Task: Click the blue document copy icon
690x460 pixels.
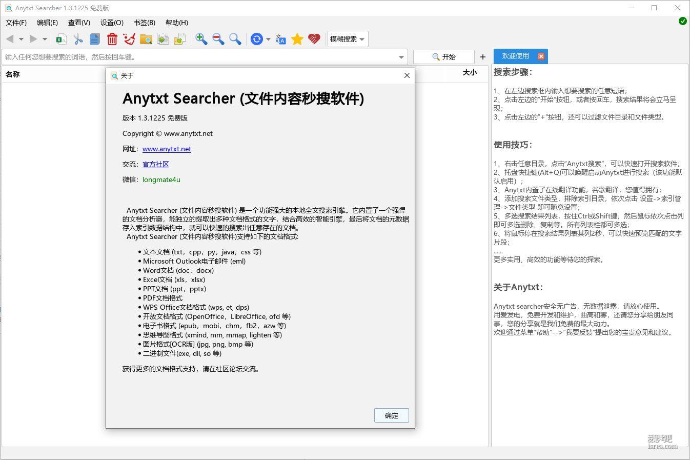Action: pos(95,39)
